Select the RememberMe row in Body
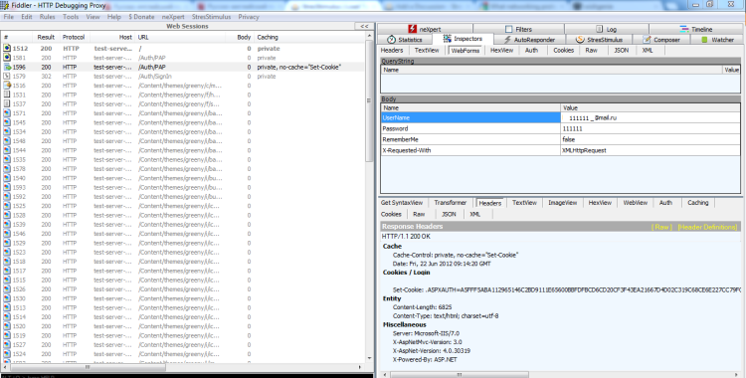This screenshot has width=746, height=378. pyautogui.click(x=561, y=139)
